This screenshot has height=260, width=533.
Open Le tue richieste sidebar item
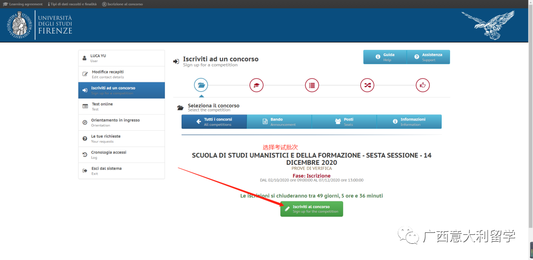[121, 139]
